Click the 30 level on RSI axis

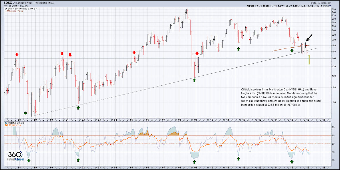tap(333, 152)
